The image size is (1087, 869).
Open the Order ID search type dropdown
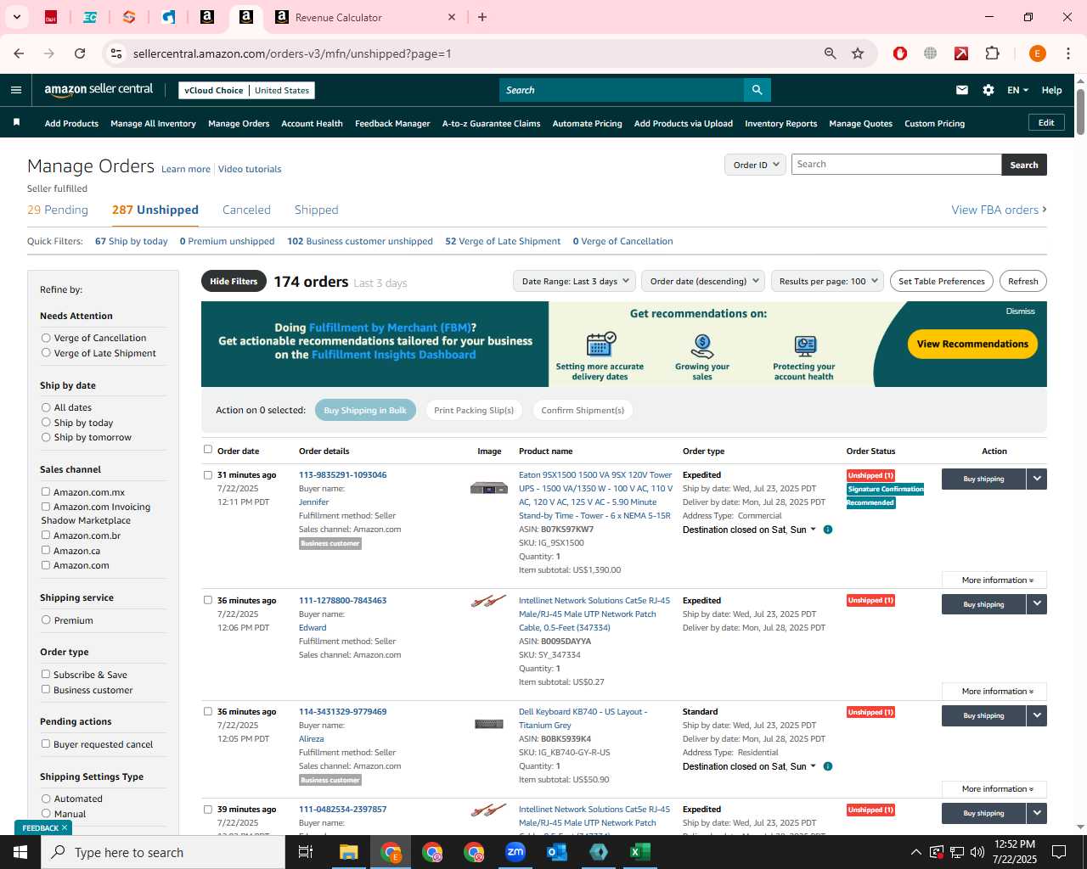coord(755,165)
